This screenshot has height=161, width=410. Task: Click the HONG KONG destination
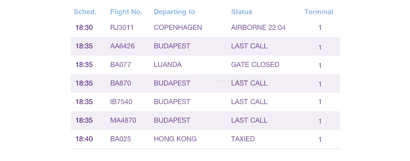[x=175, y=139]
